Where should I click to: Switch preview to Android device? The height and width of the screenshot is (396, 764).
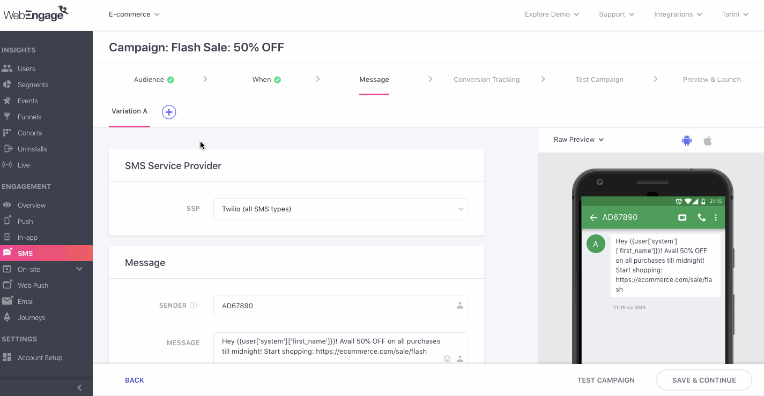687,141
